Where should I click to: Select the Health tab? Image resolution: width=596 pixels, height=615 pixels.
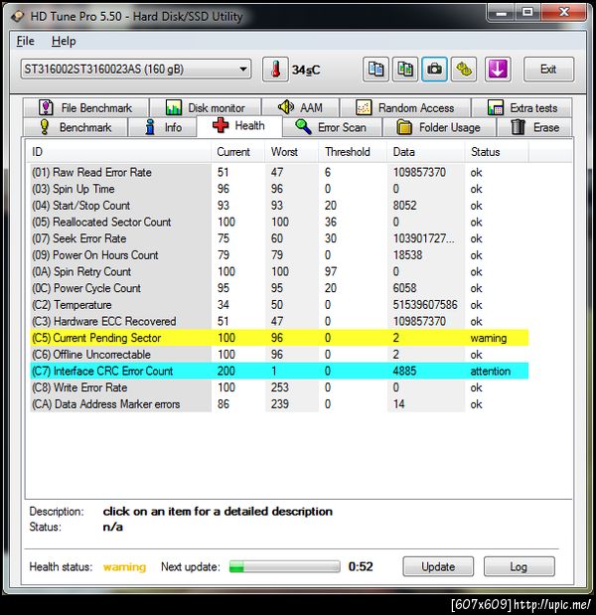(238, 126)
